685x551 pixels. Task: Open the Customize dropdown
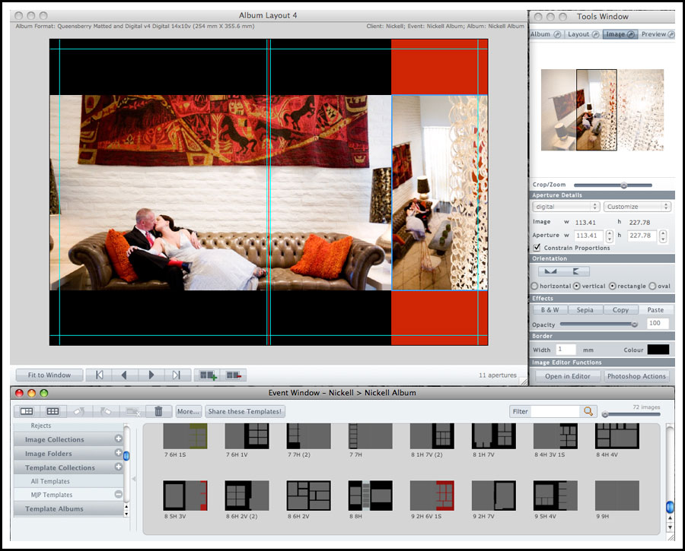pyautogui.click(x=637, y=207)
